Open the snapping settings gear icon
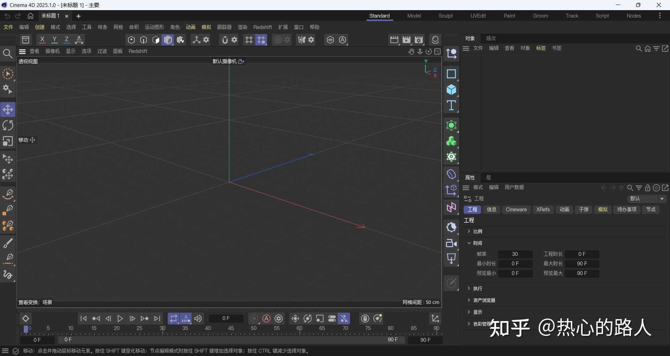The image size is (670, 356). click(234, 40)
